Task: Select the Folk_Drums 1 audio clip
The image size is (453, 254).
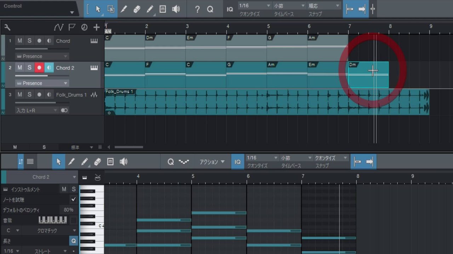Action: [x=267, y=102]
